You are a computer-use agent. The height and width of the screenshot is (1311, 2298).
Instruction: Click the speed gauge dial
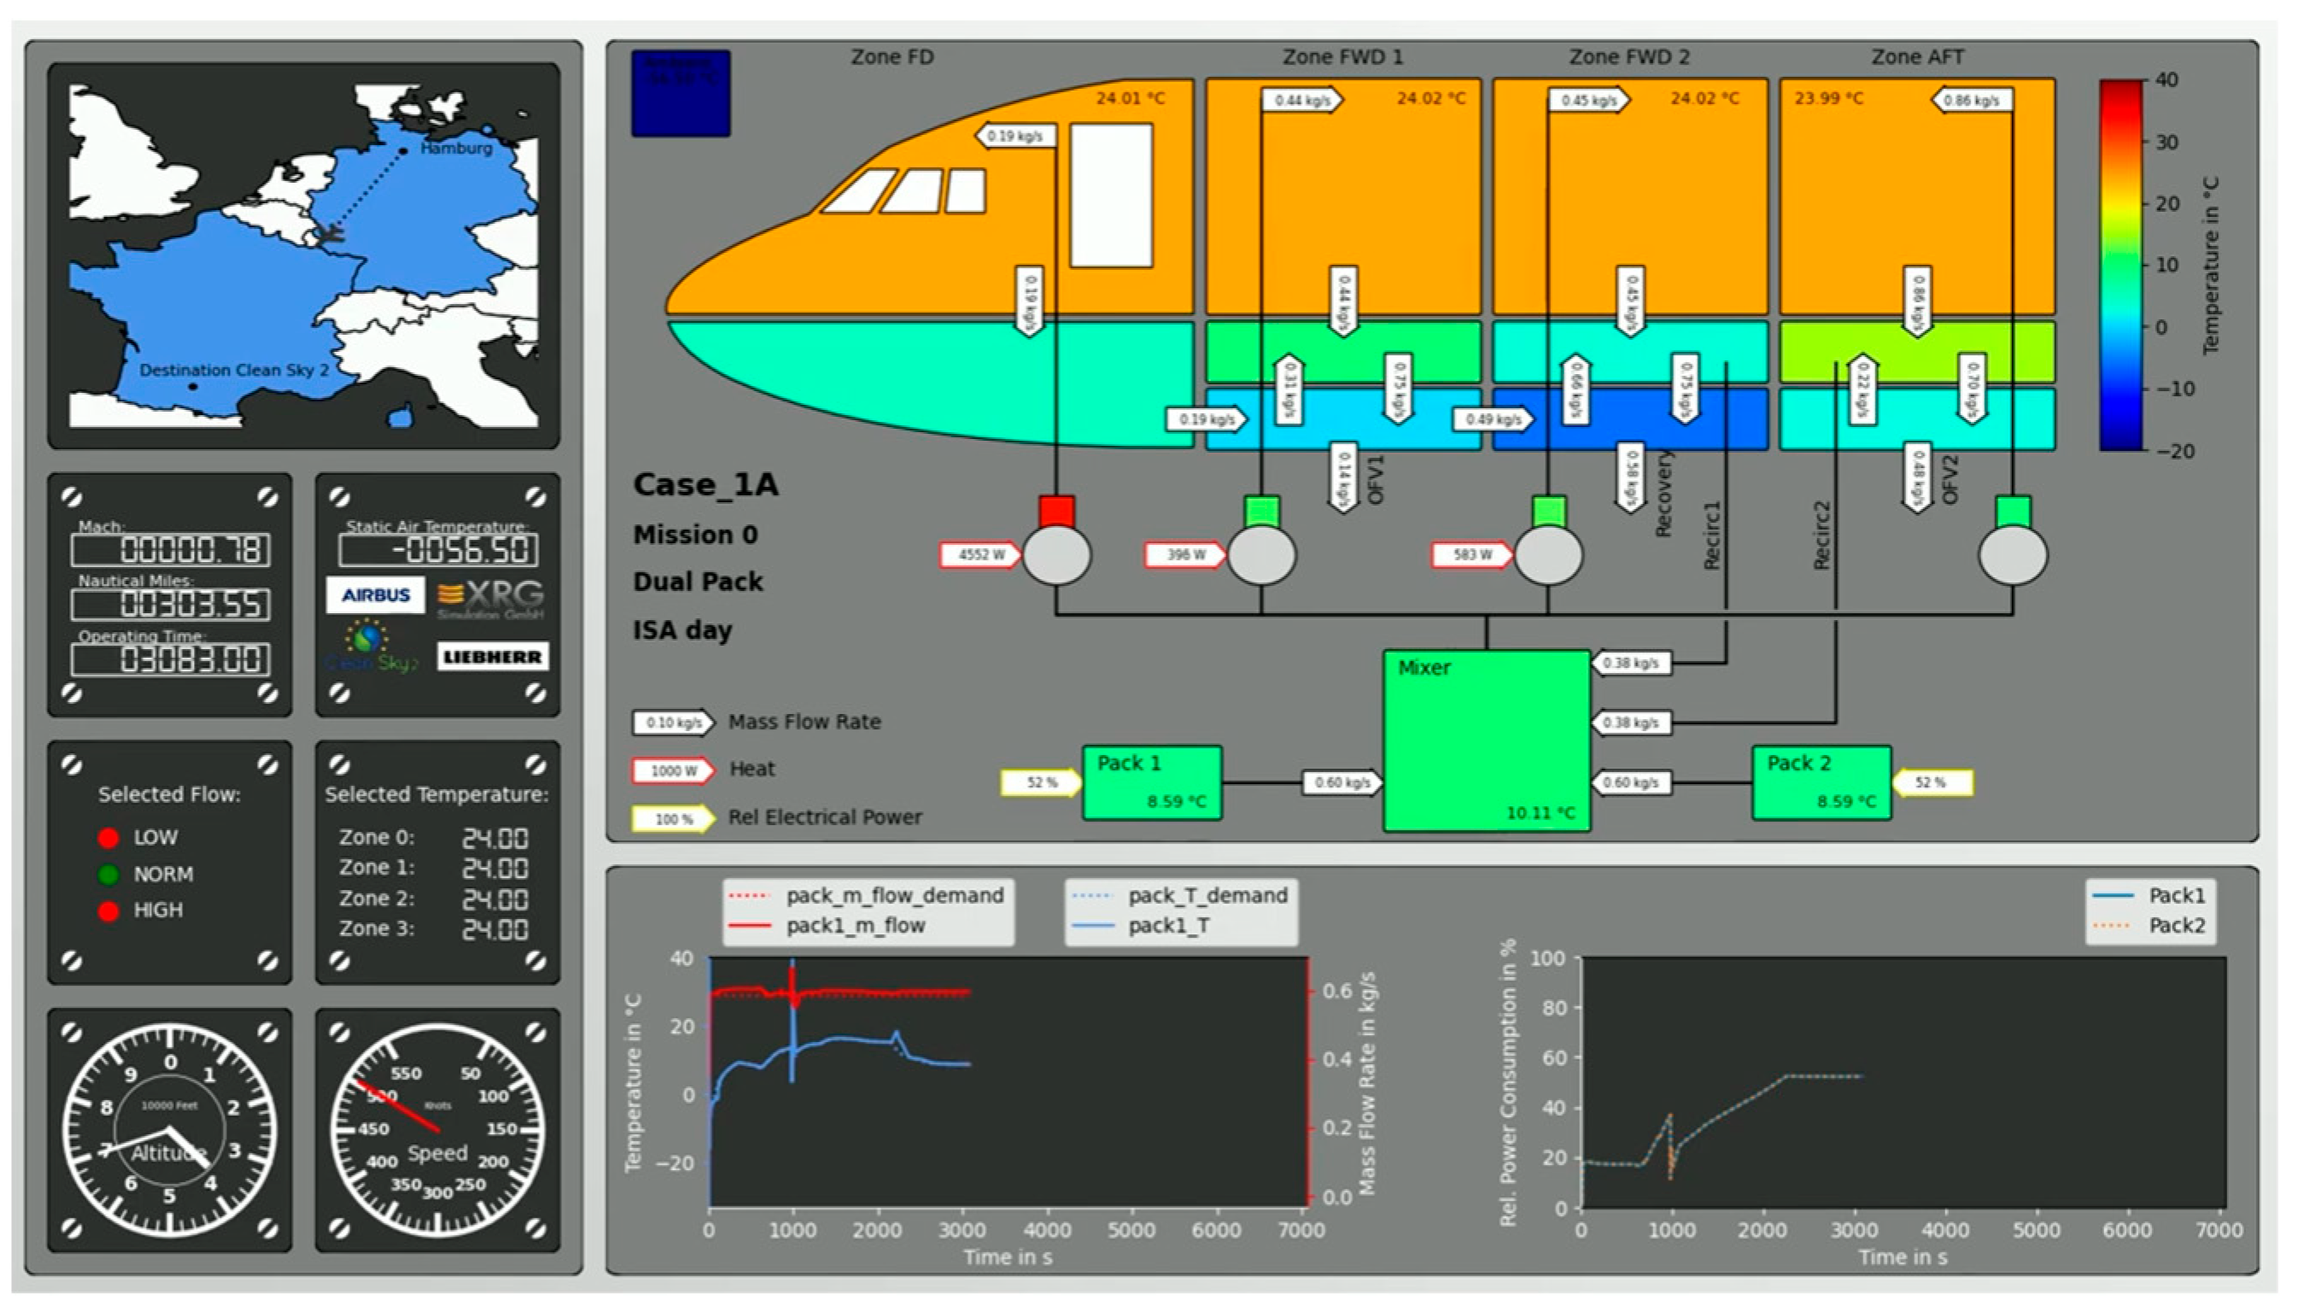coord(437,1130)
